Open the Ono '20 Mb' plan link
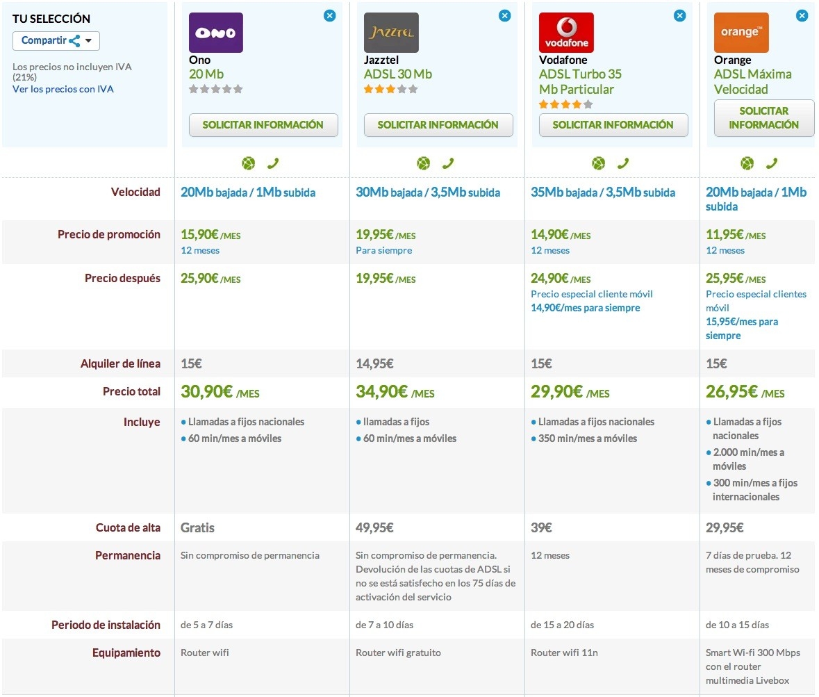 point(206,74)
